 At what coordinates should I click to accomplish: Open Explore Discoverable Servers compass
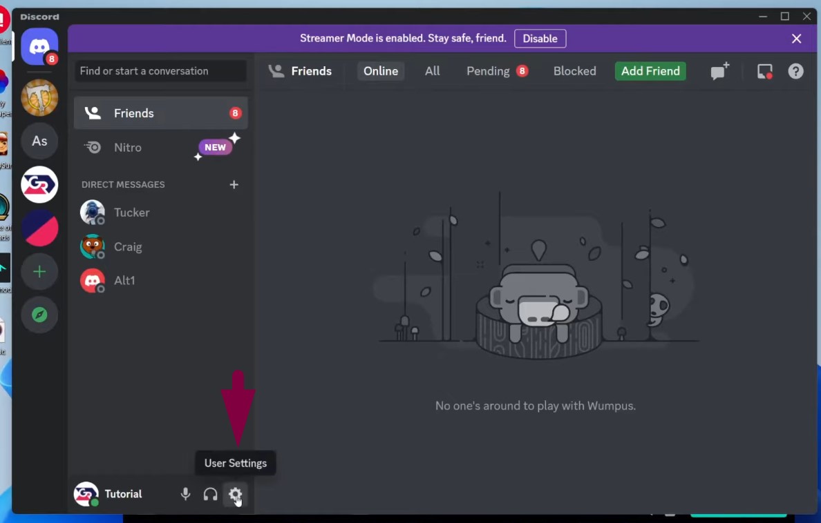39,315
